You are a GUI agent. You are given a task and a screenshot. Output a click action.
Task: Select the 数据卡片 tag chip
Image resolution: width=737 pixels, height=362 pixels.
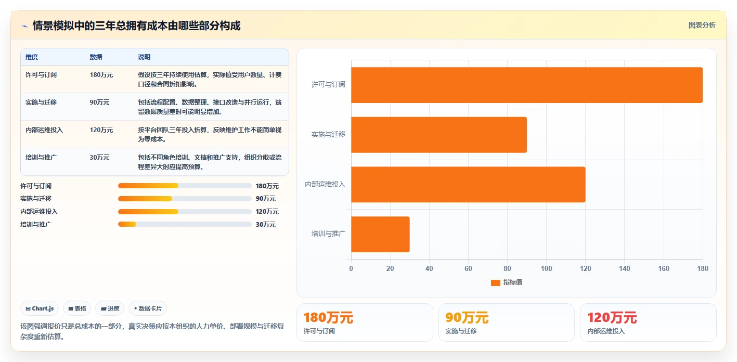(x=148, y=308)
